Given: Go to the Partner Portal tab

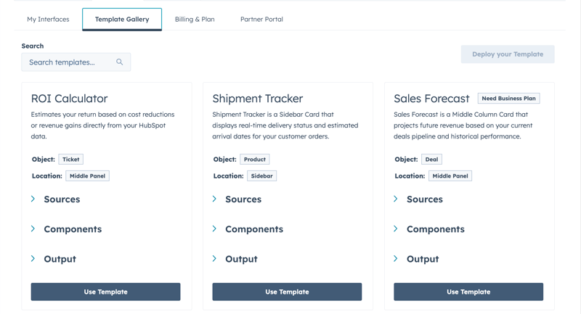Looking at the screenshot, I should 261,20.
